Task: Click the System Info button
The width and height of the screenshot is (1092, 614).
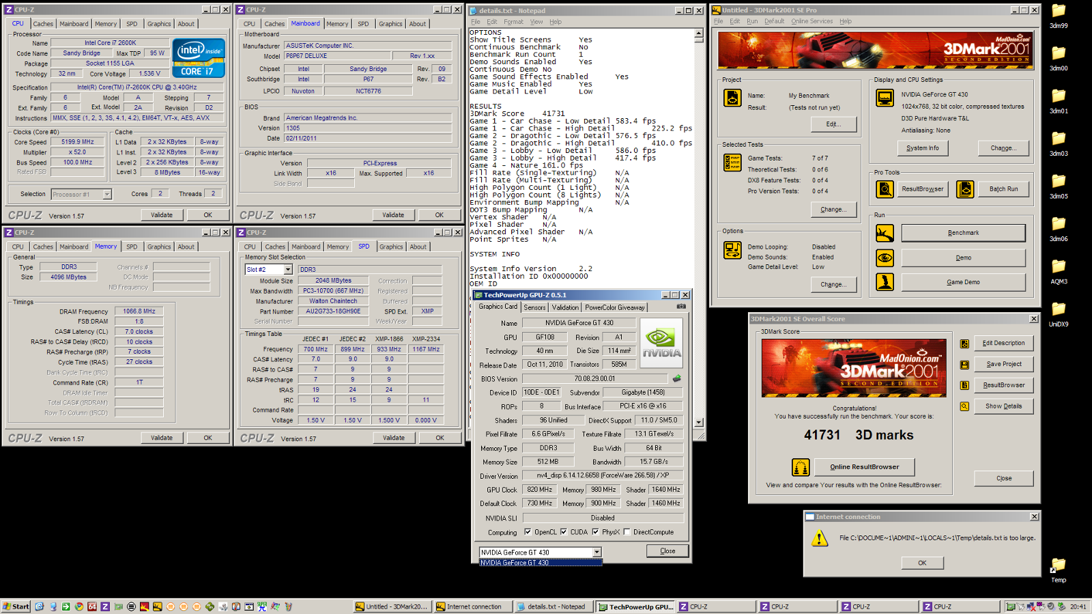Action: click(x=923, y=148)
